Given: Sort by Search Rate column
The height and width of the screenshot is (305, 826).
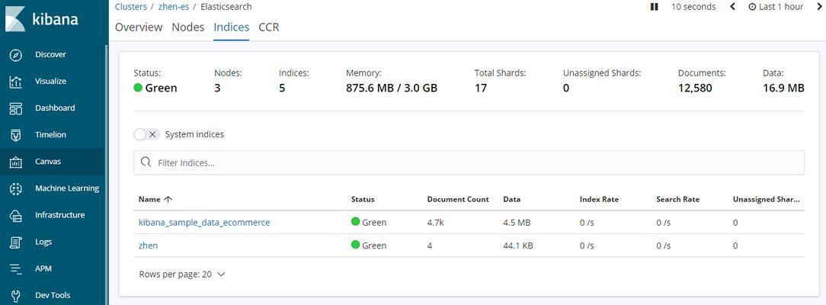Looking at the screenshot, I should click(677, 200).
